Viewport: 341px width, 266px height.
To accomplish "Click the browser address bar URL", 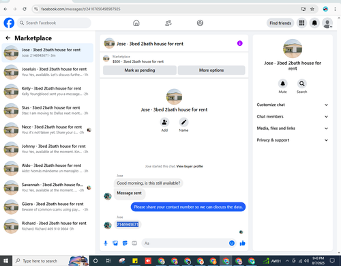I will (x=80, y=9).
